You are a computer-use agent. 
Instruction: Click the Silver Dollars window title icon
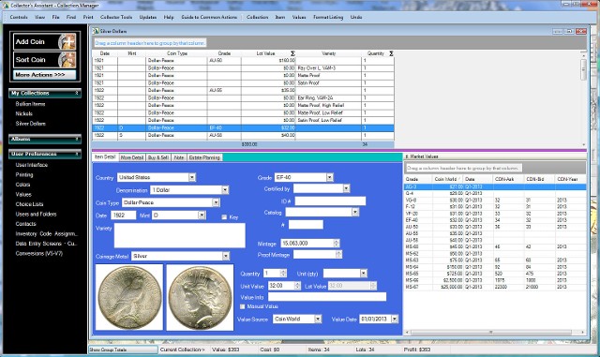coord(96,31)
